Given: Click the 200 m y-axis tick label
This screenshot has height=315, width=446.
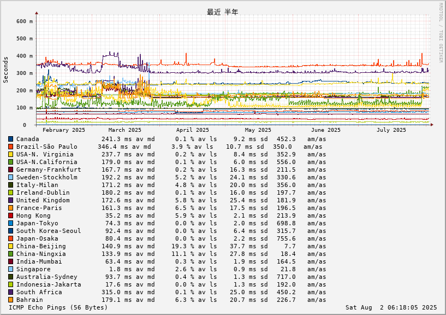Looking at the screenshot, I should pos(25,90).
